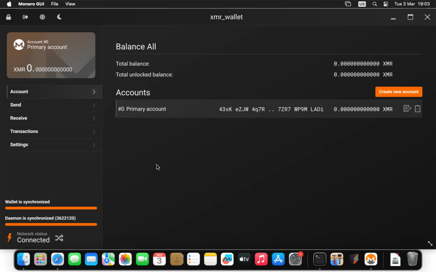Open Freeform from the Dock
Image resolution: width=436 pixels, height=272 pixels.
[x=227, y=259]
